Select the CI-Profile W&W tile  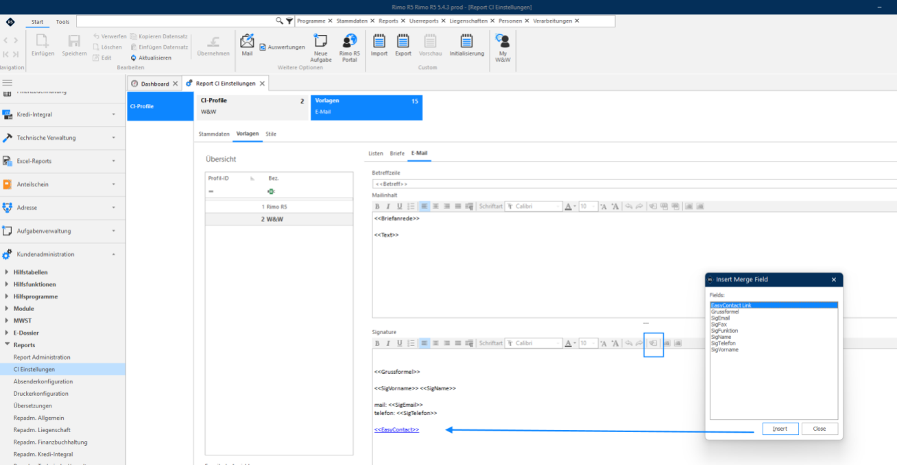click(x=252, y=108)
